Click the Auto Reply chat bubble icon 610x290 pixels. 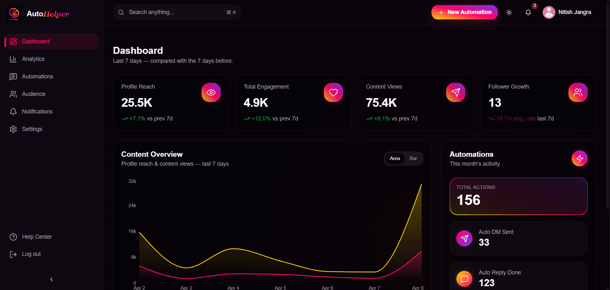click(x=464, y=279)
